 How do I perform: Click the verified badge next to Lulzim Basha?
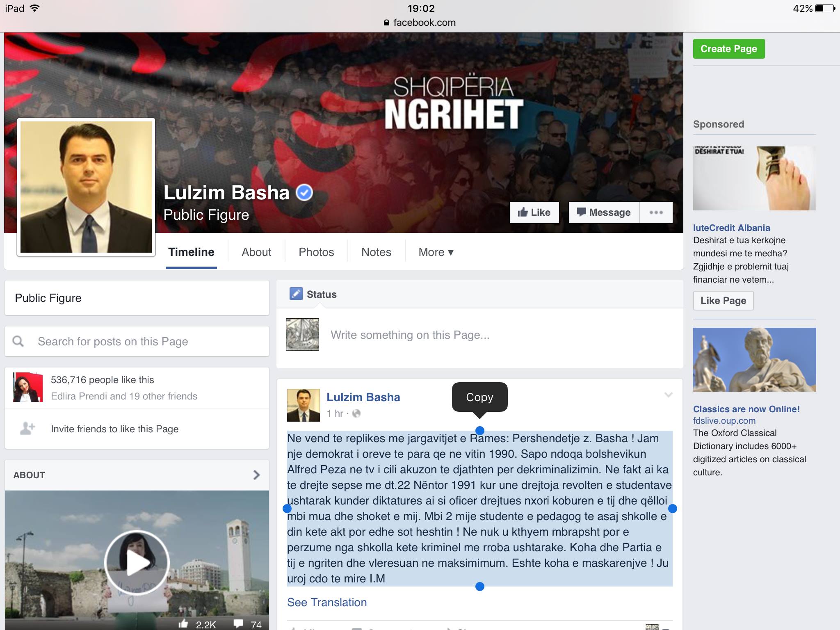[304, 192]
